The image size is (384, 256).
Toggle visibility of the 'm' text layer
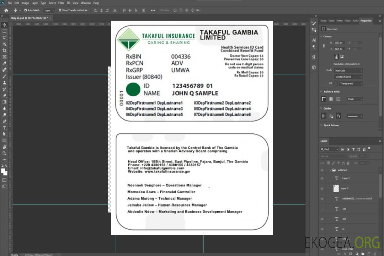coord(322,229)
